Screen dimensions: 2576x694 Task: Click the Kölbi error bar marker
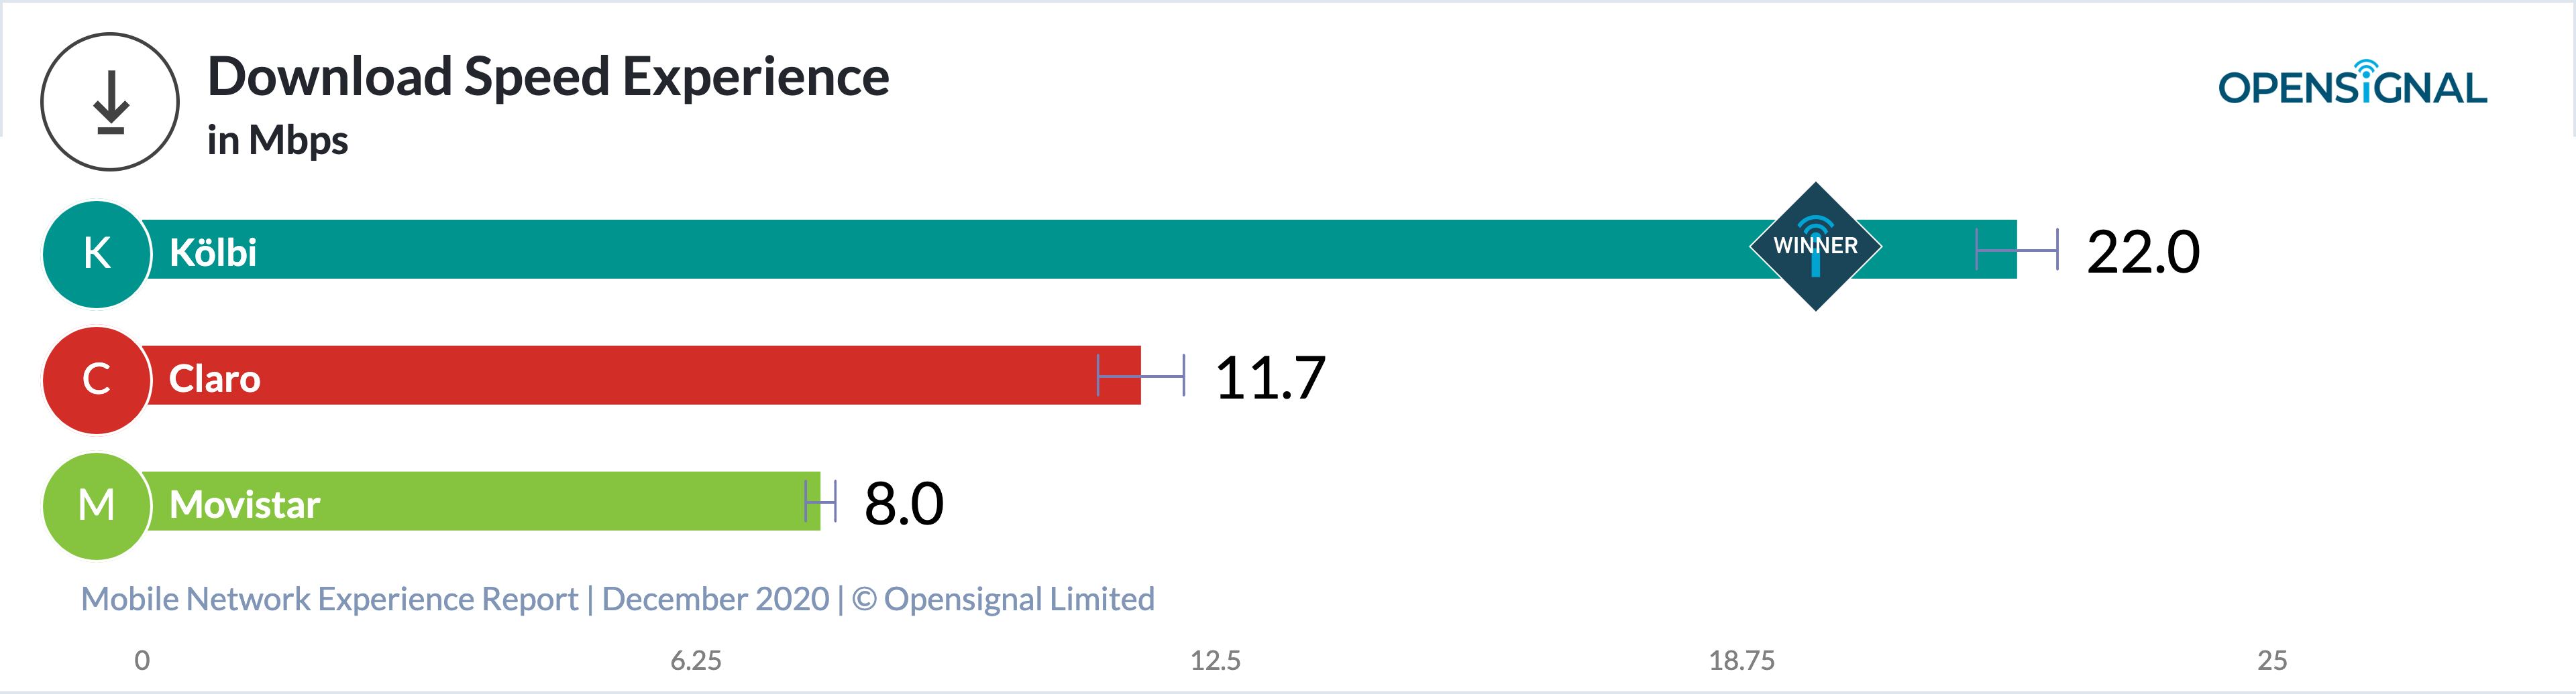2017,250
